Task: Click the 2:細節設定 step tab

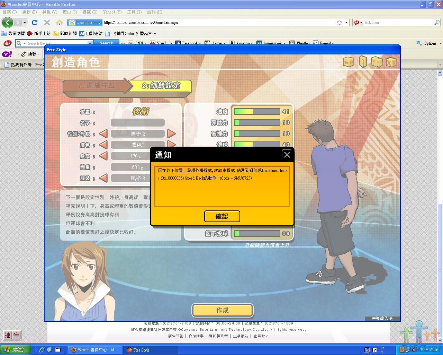Action: [161, 86]
